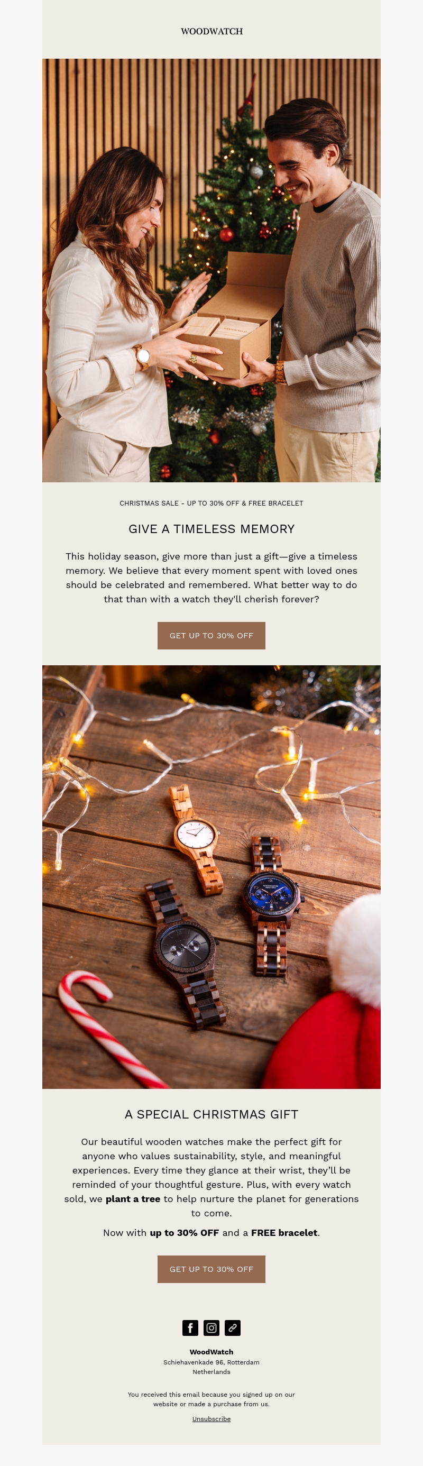This screenshot has width=423, height=1466.
Task: Click the Unsubscribe link
Action: point(211,1419)
